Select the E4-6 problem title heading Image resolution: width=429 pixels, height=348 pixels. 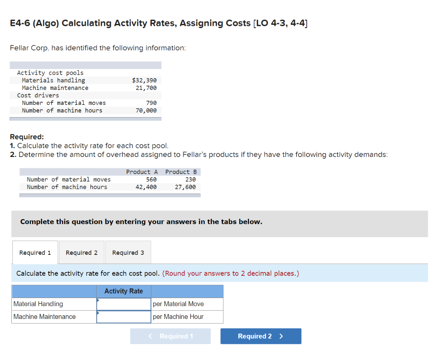tap(159, 23)
